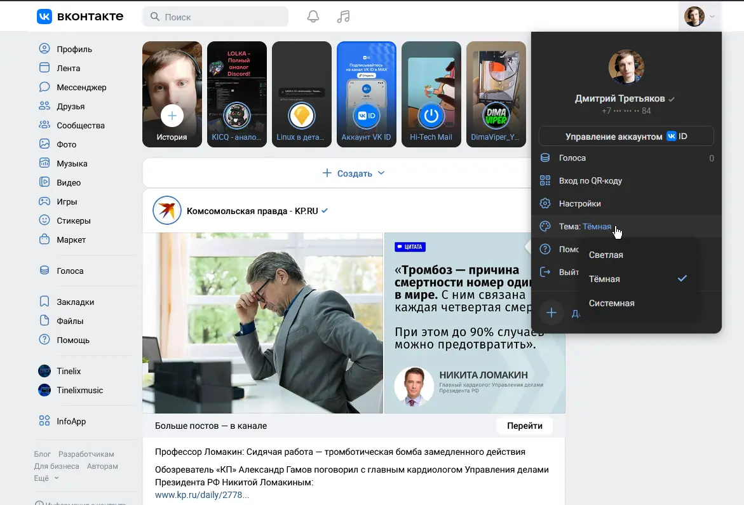Expand the Ещё footer links
Viewport: 744px width, 505px height.
click(46, 478)
